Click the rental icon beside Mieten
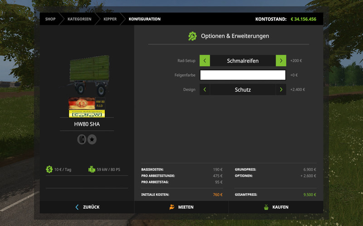 (x=172, y=207)
